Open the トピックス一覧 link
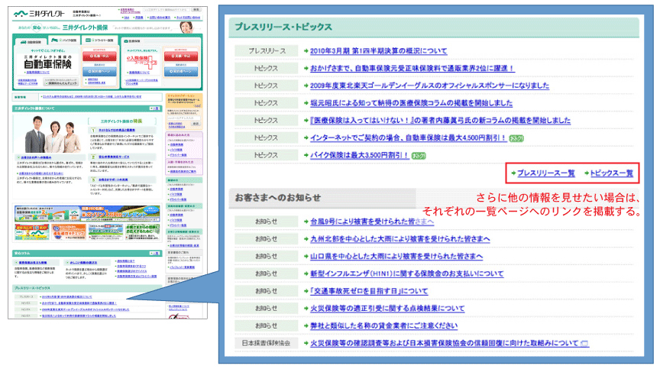This screenshot has height=369, width=660. coord(613,174)
